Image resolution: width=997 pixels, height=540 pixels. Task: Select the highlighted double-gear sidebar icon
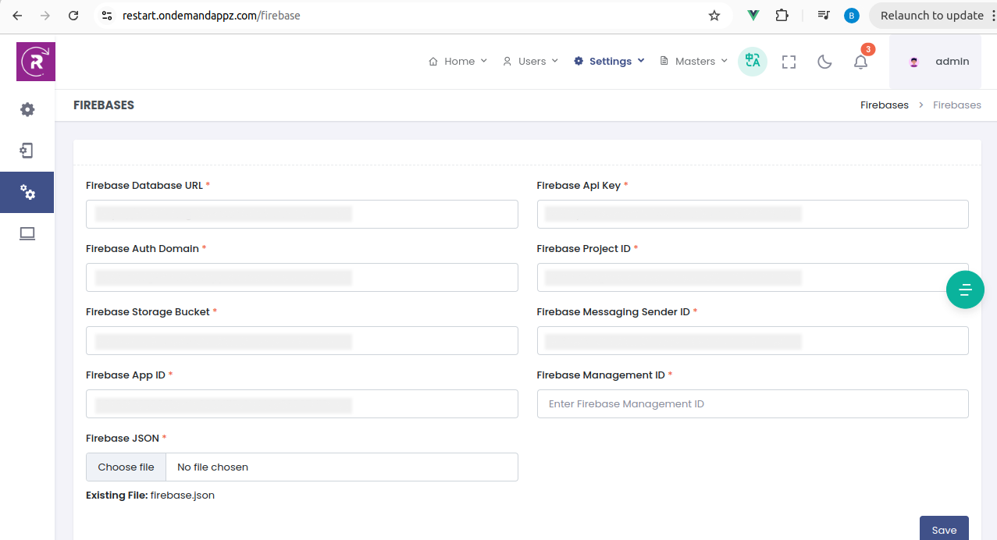point(27,192)
